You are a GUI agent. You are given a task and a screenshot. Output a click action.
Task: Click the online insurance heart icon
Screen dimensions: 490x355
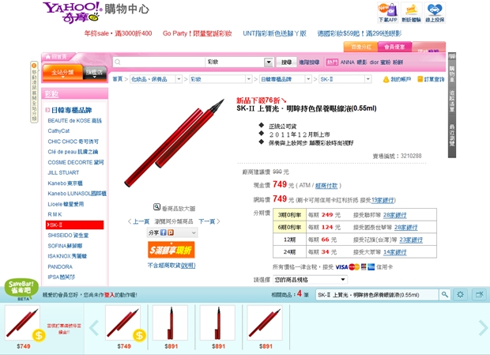coord(435,13)
